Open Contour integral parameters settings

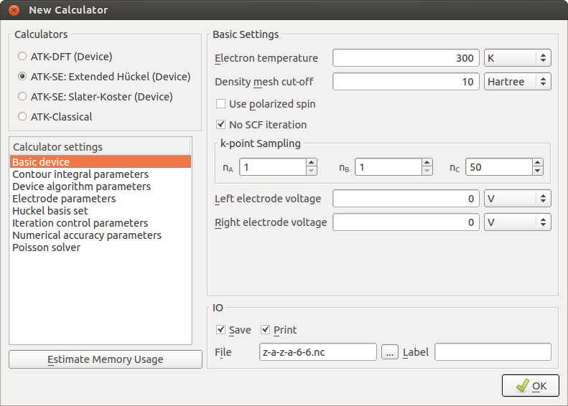(101, 174)
